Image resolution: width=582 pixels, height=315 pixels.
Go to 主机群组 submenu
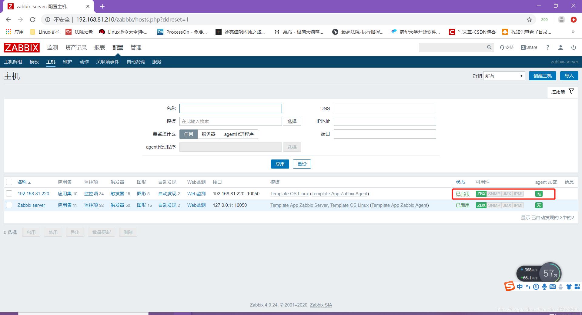13,62
